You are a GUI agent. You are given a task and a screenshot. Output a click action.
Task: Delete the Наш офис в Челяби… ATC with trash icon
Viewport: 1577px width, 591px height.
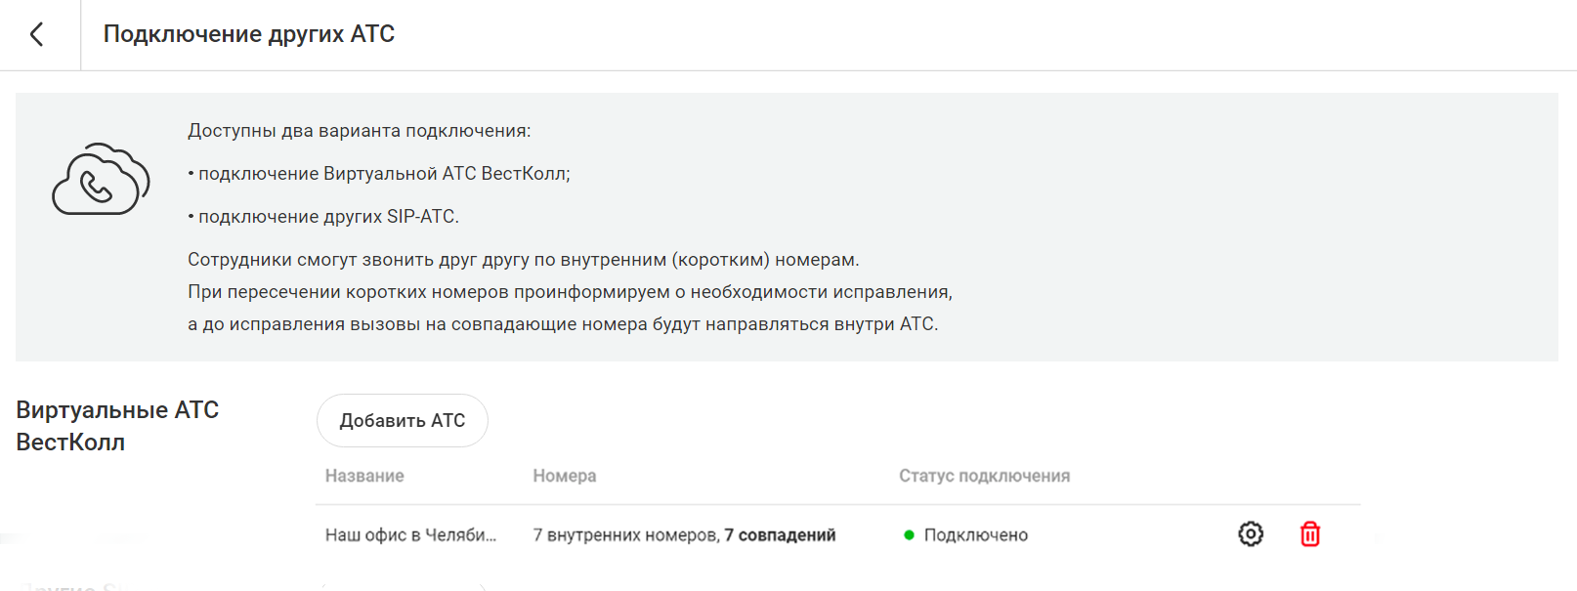[1310, 534]
